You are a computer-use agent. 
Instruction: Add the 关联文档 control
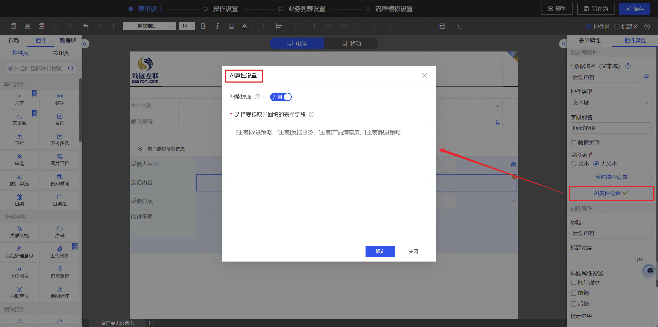(19, 232)
